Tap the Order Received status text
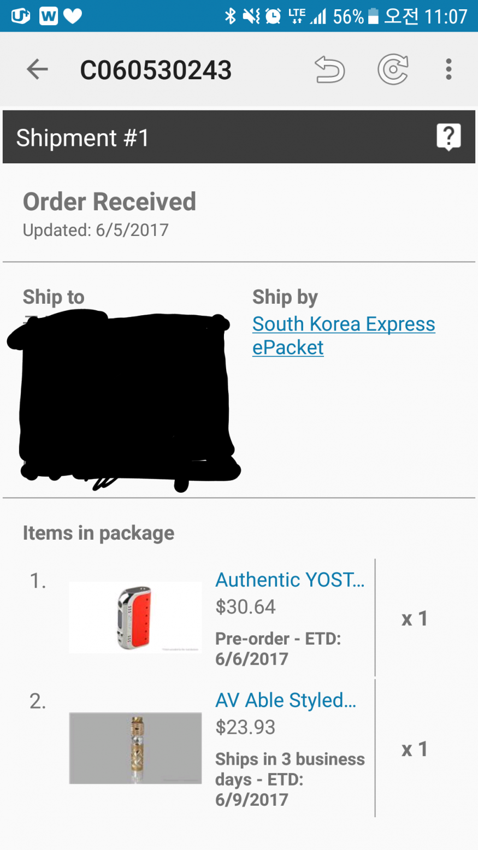This screenshot has width=478, height=850. pyautogui.click(x=109, y=202)
